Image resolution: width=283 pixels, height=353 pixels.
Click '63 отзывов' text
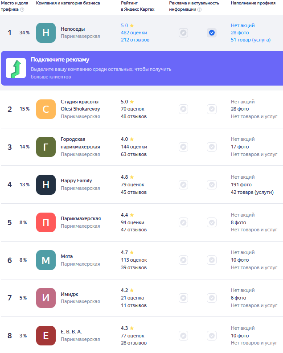pyautogui.click(x=134, y=154)
